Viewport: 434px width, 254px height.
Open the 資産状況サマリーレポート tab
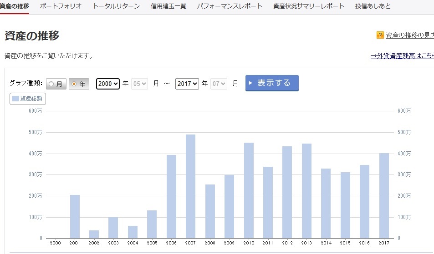[309, 6]
